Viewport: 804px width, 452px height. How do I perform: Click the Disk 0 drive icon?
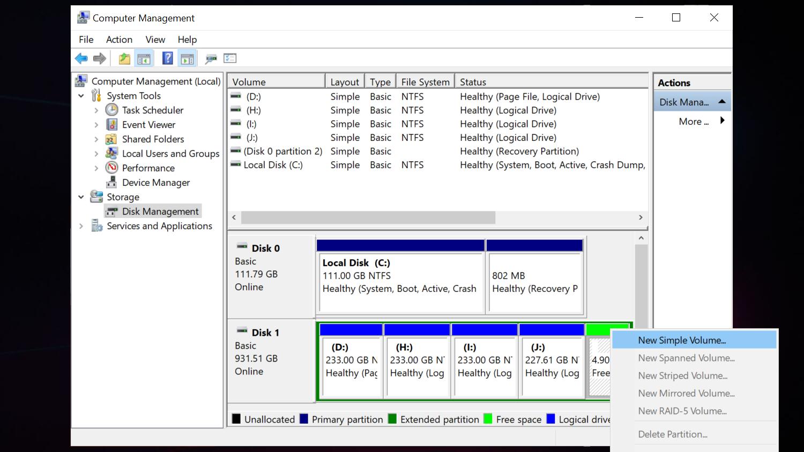click(x=242, y=246)
